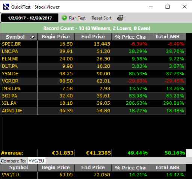Click the -29.45% Total ARR cell
192x179 pixels.
(174, 81)
